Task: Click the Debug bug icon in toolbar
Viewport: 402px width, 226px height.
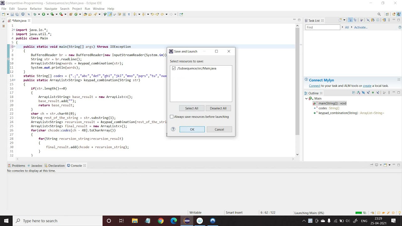Action: tap(35, 14)
